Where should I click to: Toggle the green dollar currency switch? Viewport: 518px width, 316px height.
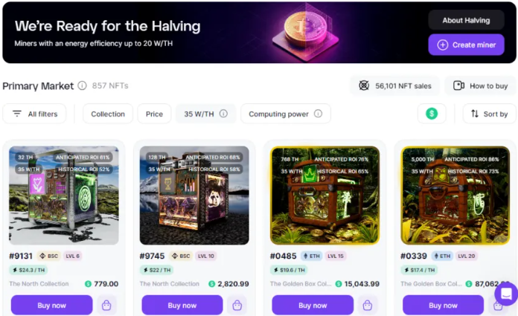[432, 114]
